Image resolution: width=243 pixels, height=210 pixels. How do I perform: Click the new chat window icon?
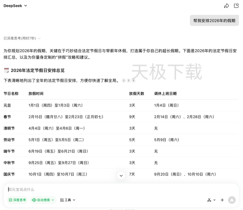tap(236, 6)
